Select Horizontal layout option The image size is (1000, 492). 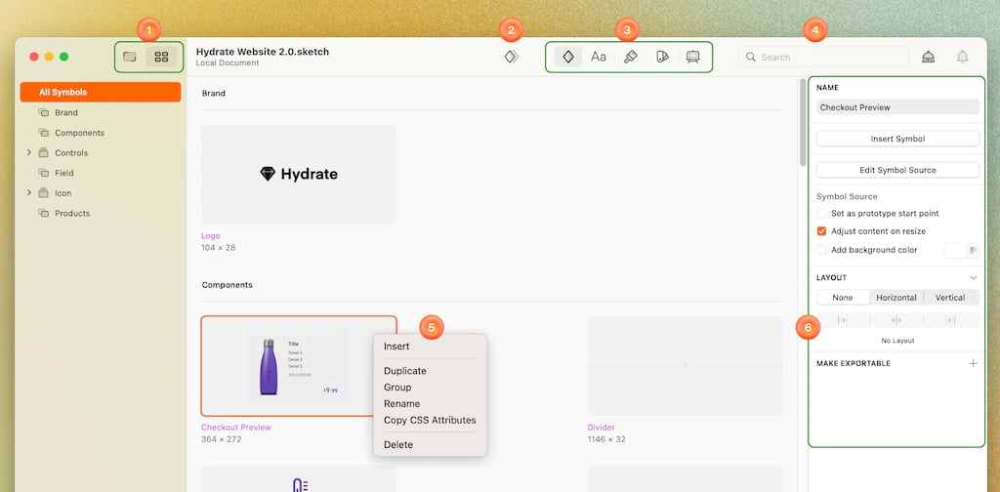pyautogui.click(x=896, y=298)
